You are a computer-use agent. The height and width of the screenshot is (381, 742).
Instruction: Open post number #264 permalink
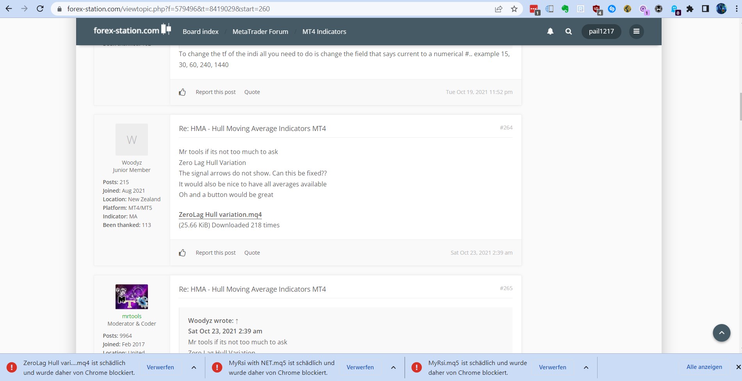(x=506, y=128)
